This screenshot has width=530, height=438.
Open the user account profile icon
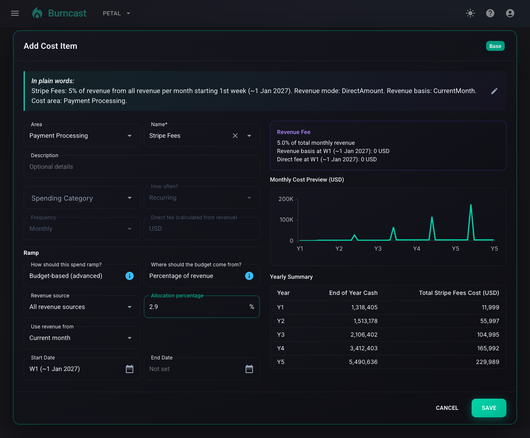[510, 13]
